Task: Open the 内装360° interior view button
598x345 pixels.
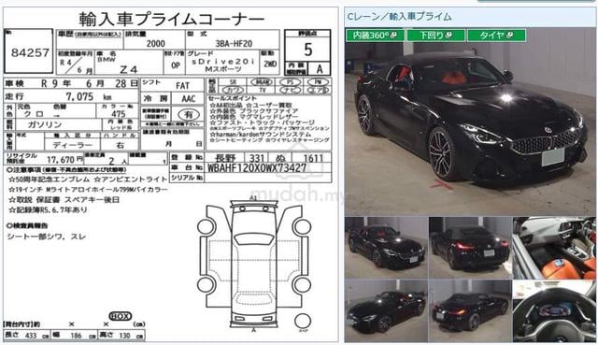Action: coord(375,36)
